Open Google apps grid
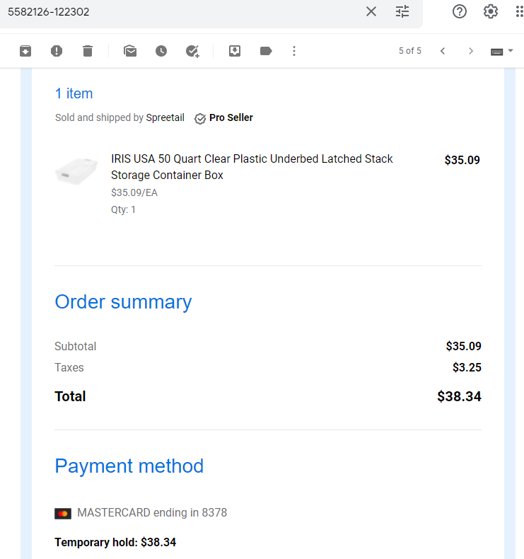 519,11
